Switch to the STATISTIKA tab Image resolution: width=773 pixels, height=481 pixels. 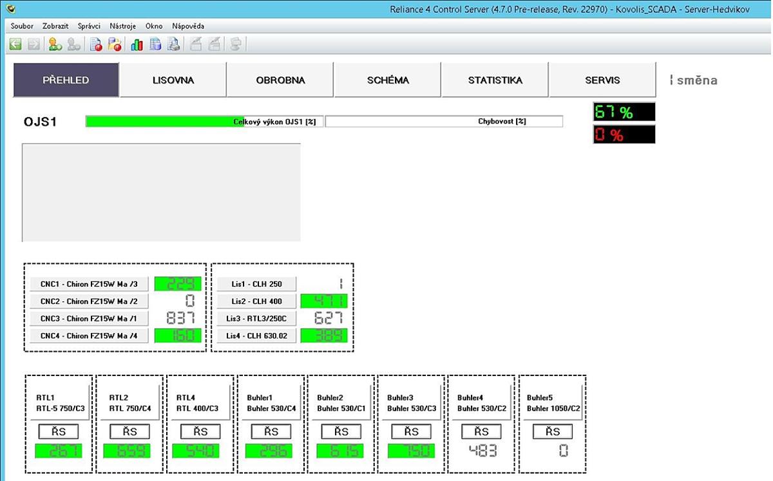(495, 80)
